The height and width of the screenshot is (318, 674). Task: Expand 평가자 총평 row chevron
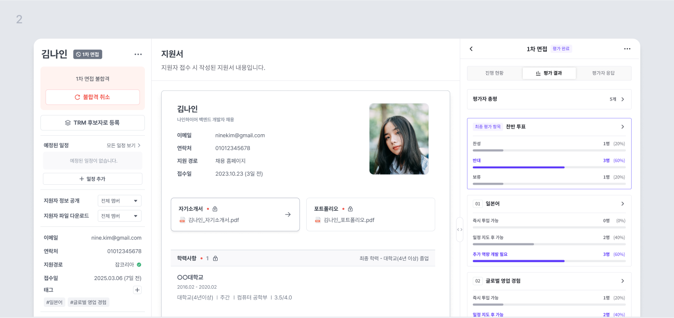622,99
